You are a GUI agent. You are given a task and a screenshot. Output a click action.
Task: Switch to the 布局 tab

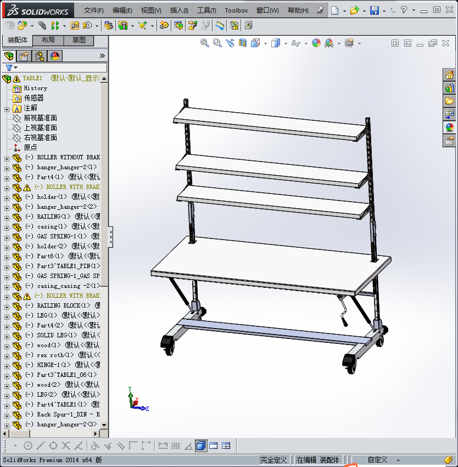pos(48,41)
